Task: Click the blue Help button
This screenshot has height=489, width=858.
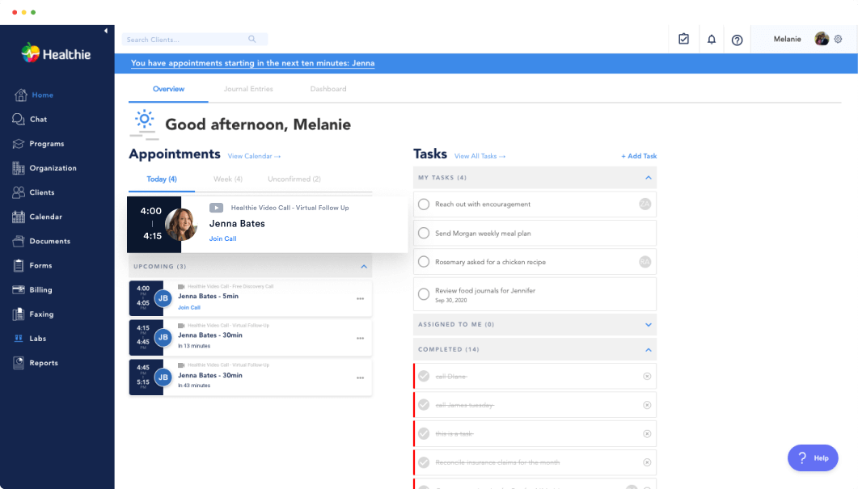Action: coord(813,457)
